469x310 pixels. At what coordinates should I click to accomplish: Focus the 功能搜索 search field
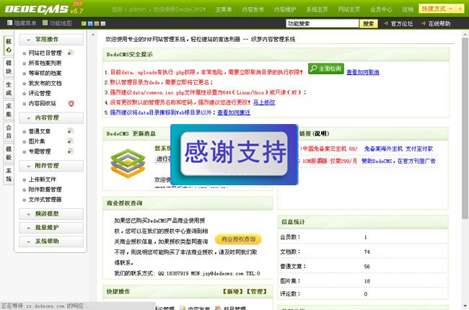point(322,24)
